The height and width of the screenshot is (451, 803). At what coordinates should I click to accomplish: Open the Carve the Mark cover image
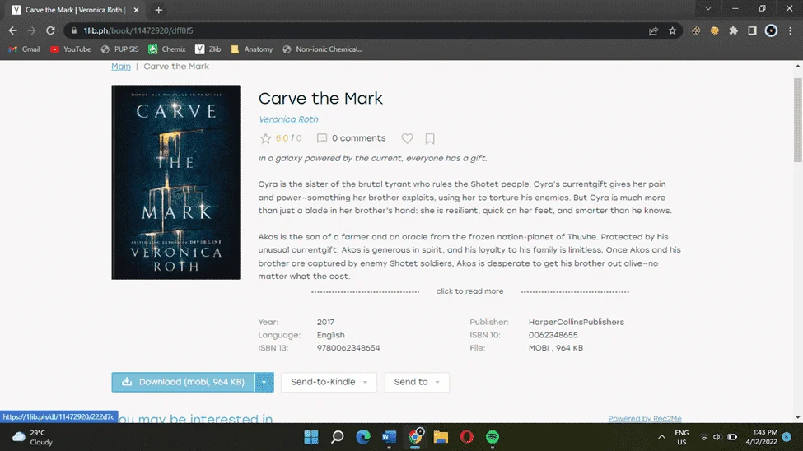(x=176, y=182)
